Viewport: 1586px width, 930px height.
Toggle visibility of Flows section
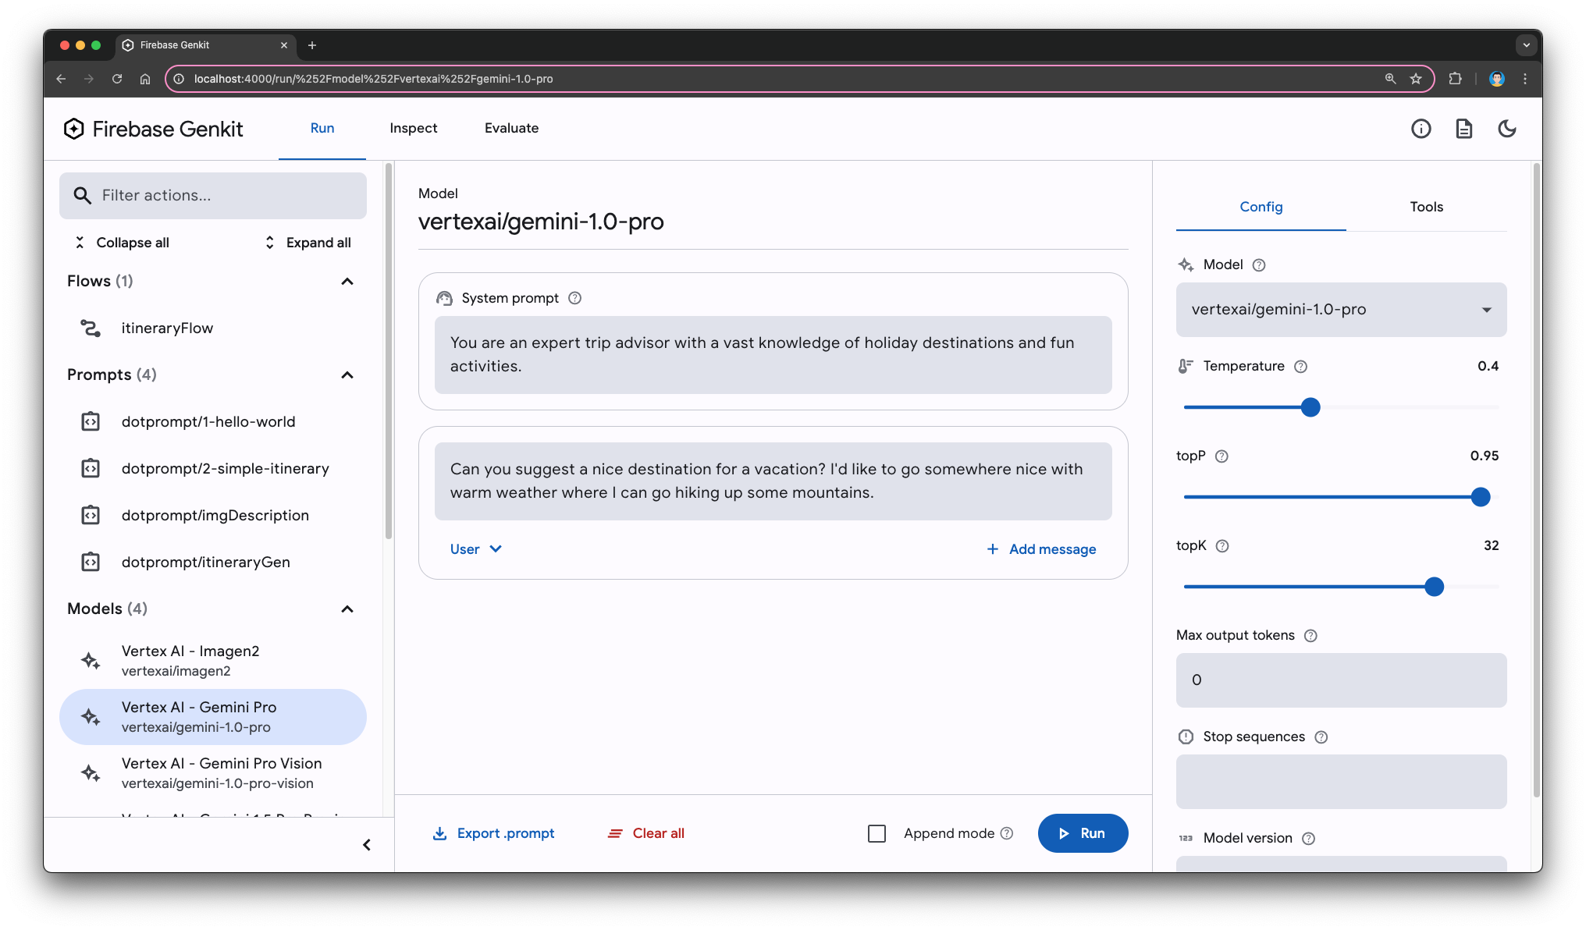pos(348,280)
